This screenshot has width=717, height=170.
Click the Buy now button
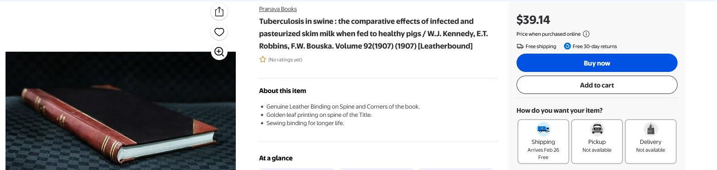[597, 63]
